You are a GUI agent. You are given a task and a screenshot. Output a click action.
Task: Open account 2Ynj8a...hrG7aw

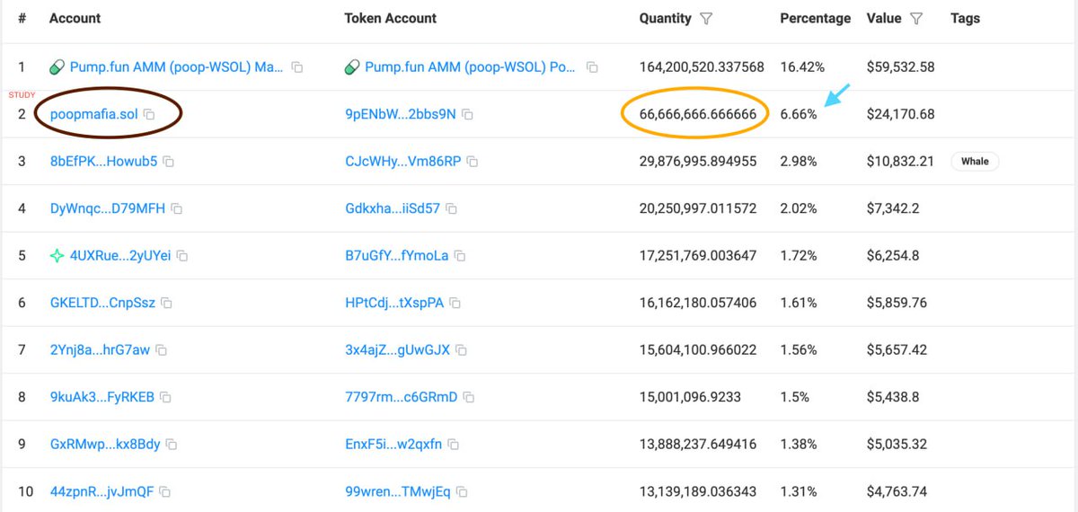point(101,349)
